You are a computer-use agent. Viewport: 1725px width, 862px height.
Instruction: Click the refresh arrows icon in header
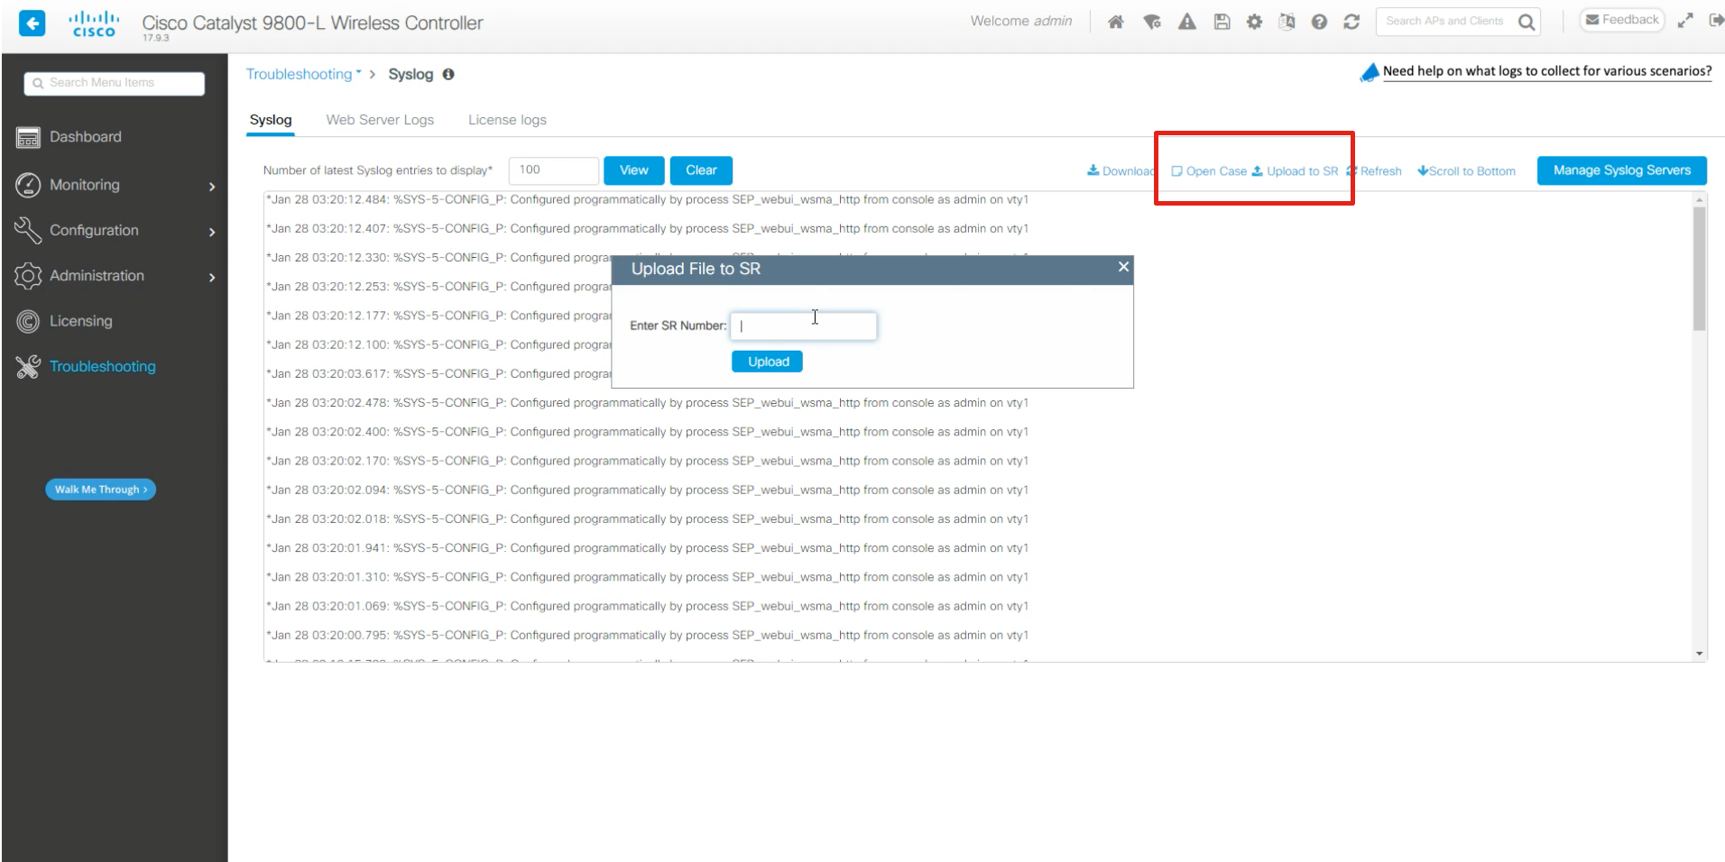point(1351,22)
